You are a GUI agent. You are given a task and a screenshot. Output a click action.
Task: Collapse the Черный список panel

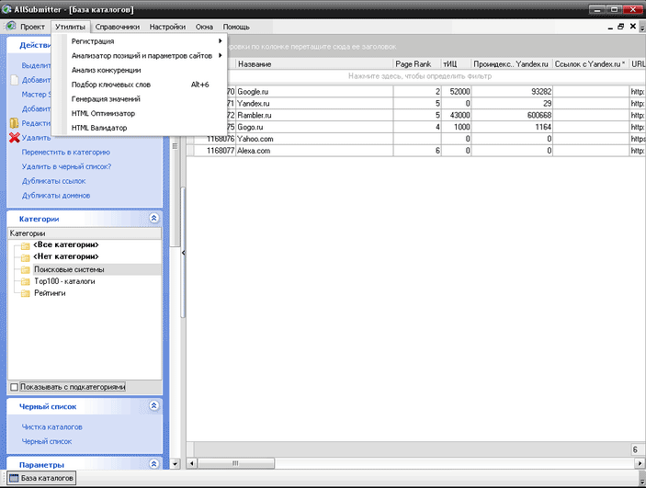[x=153, y=405]
